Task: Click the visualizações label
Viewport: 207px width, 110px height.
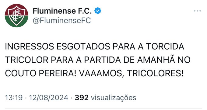Action: click(114, 98)
